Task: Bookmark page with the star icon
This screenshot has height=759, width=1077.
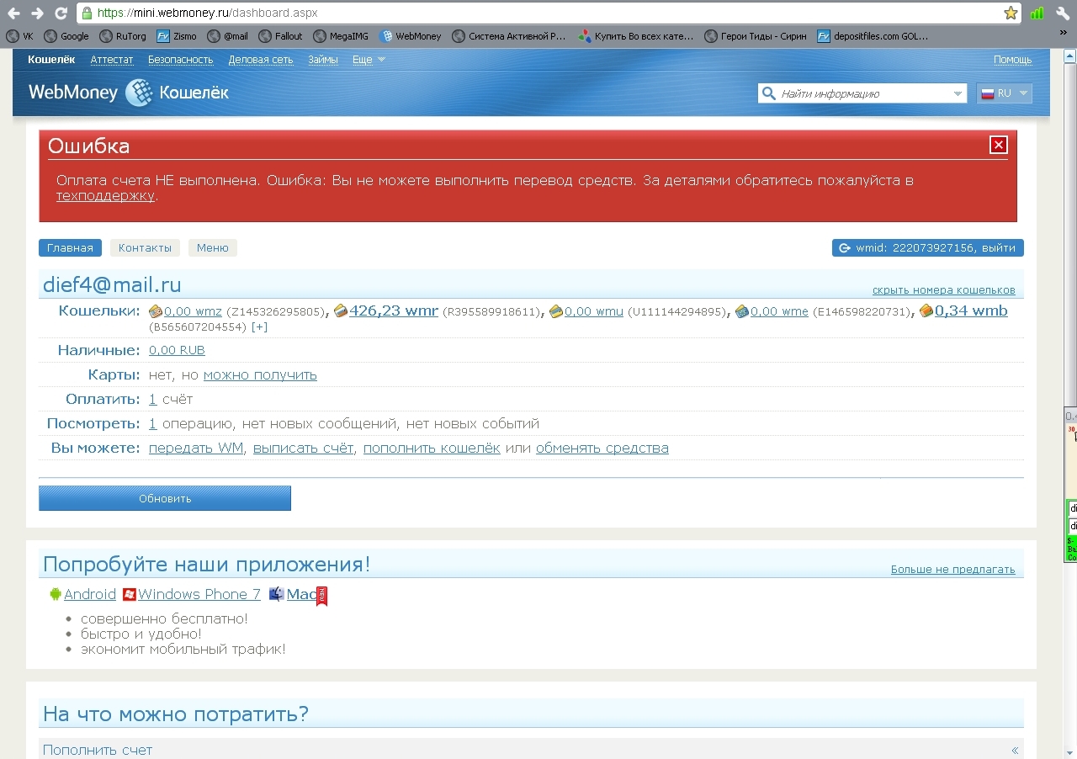Action: (1011, 13)
